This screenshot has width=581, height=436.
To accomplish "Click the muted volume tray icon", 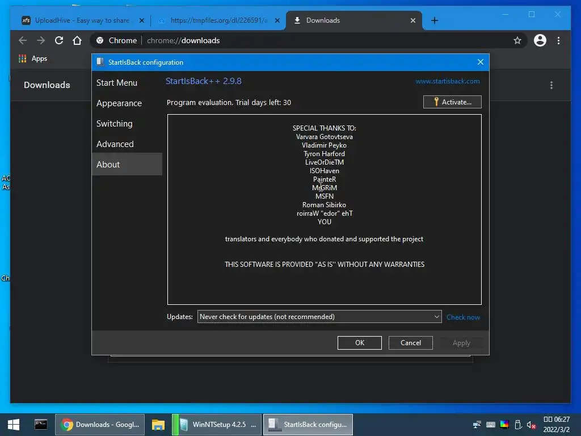I will (531, 425).
